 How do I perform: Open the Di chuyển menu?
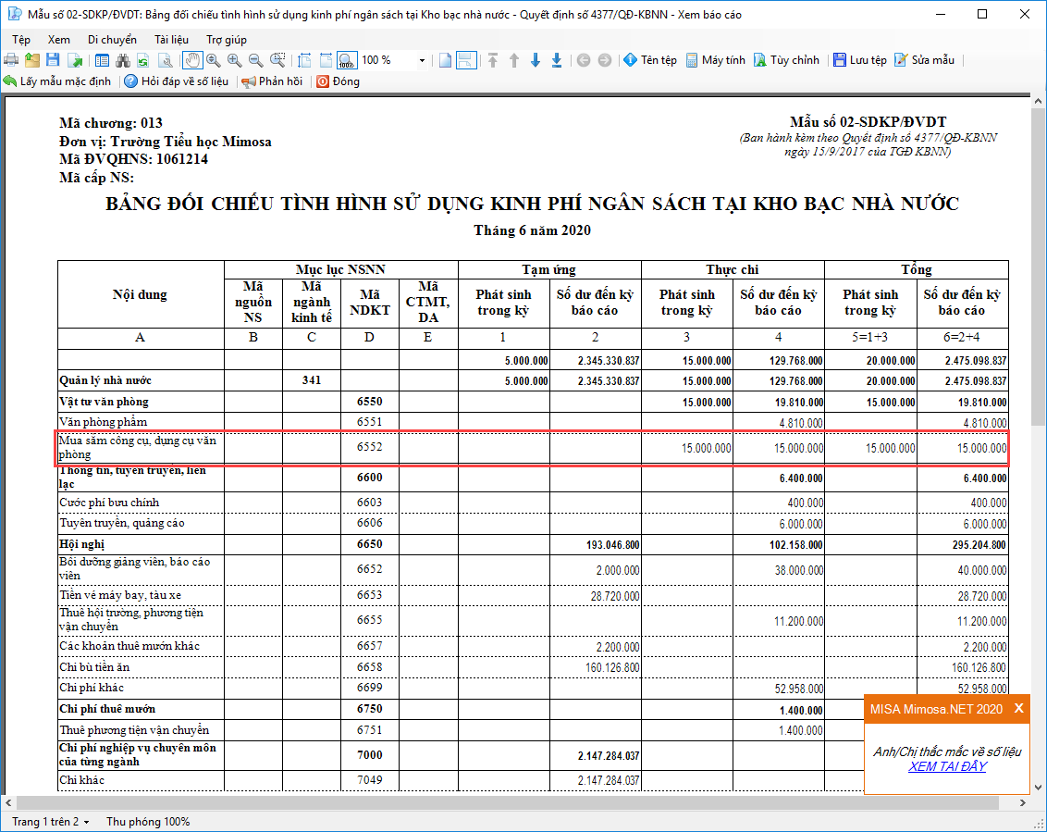112,40
